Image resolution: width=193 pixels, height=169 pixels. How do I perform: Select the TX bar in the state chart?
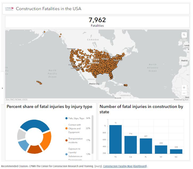[x=115, y=139]
